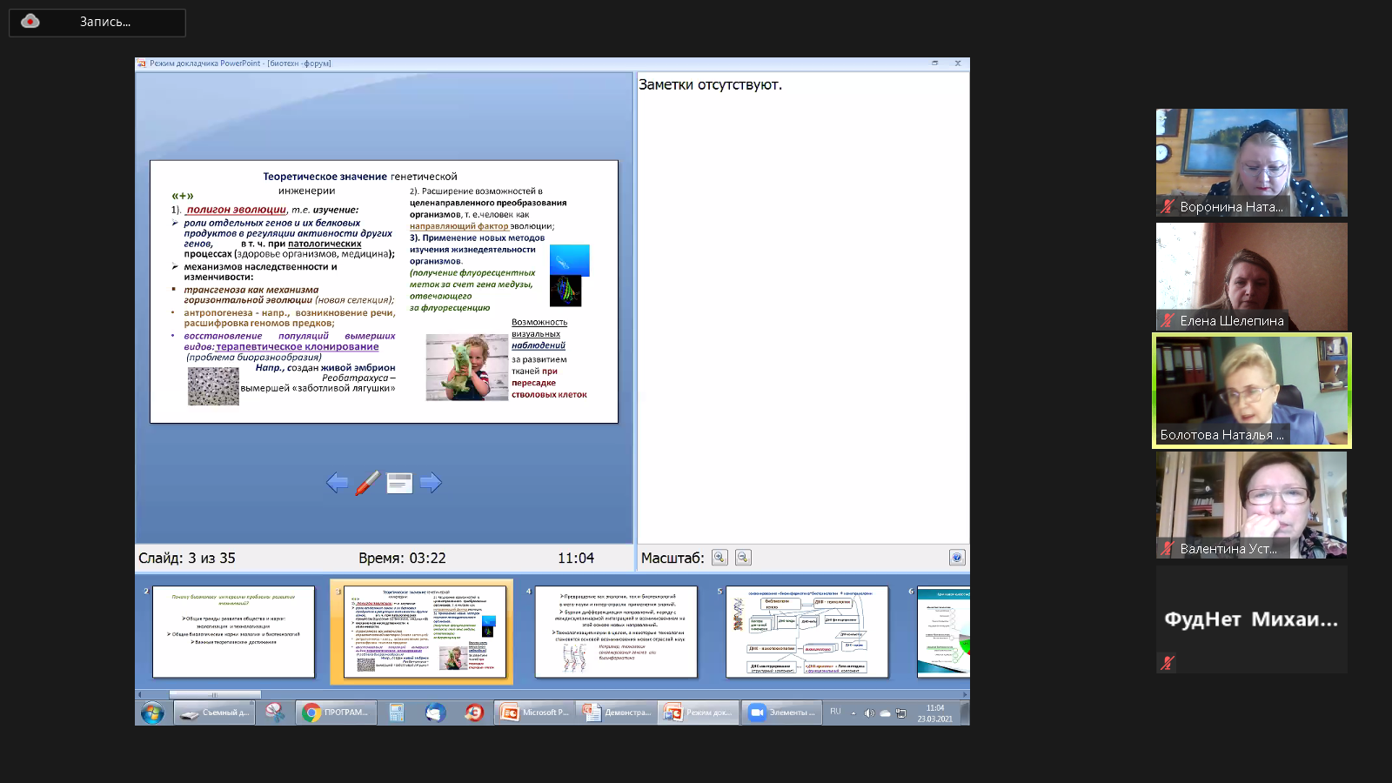The image size is (1392, 783).
Task: Open the Windows Start menu
Action: pos(152,713)
